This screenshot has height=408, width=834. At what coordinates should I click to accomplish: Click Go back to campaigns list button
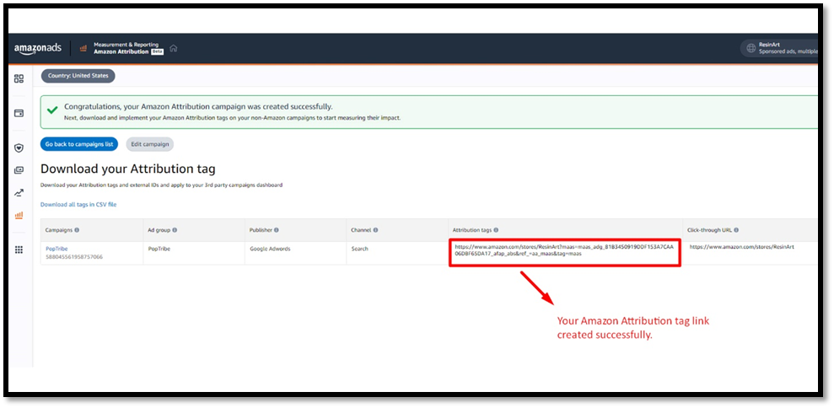pyautogui.click(x=79, y=144)
